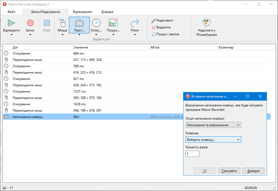
Task: Select the Текст keyboard action icon
Action: [x=79, y=23]
